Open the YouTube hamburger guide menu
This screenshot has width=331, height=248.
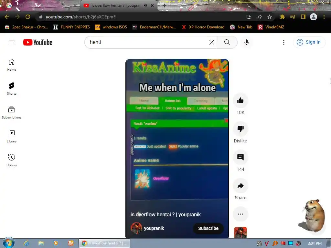(x=12, y=42)
